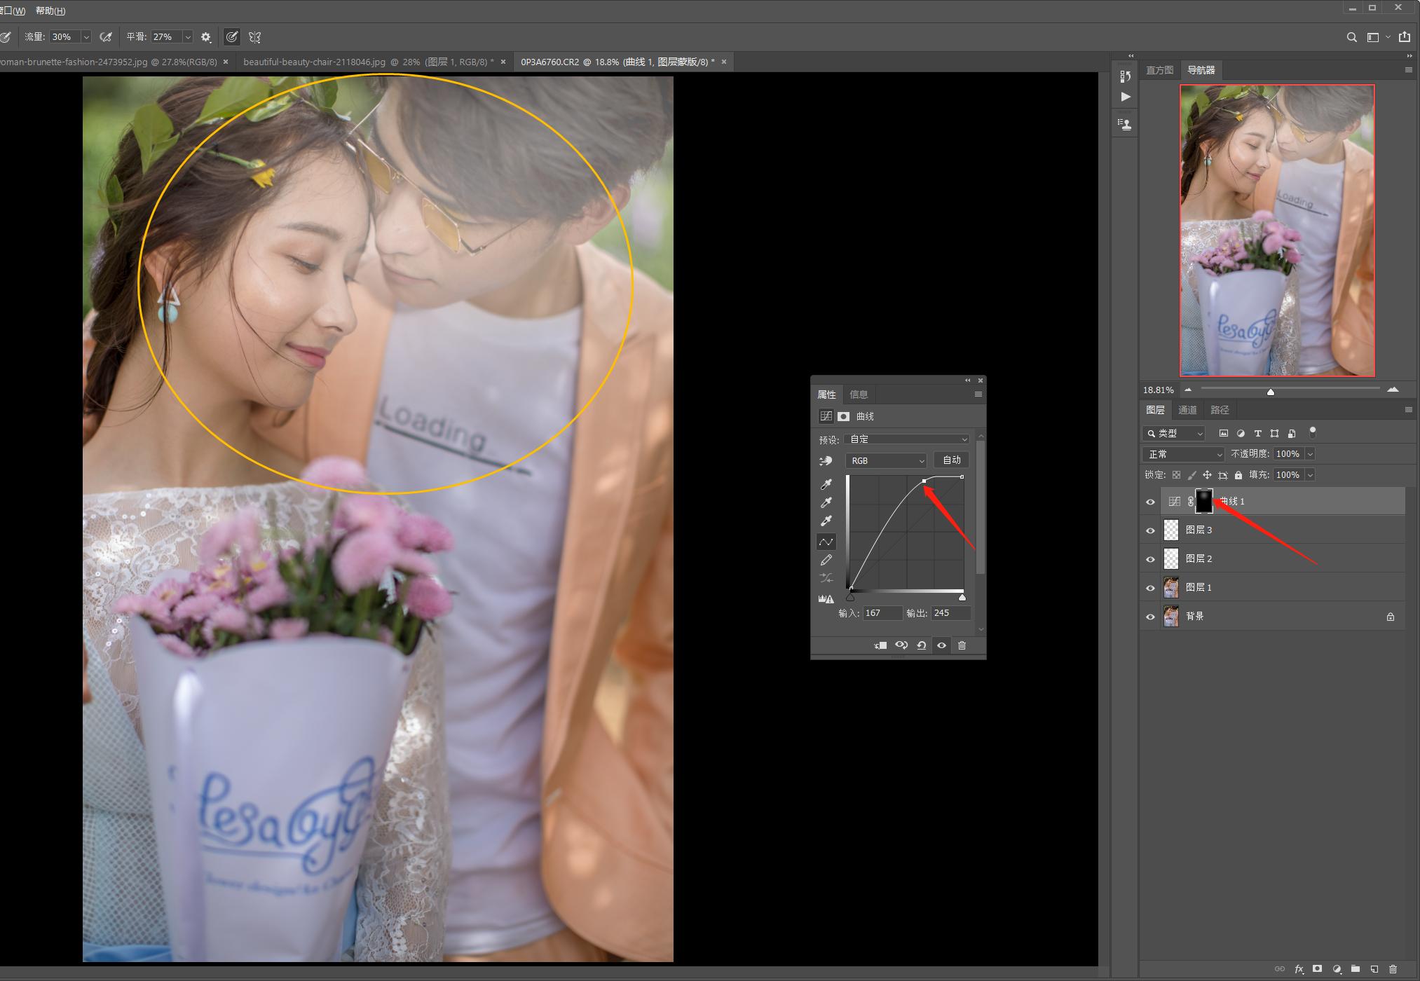Click the navigator zoom slider handle
Viewport: 1420px width, 981px height.
pyautogui.click(x=1270, y=392)
